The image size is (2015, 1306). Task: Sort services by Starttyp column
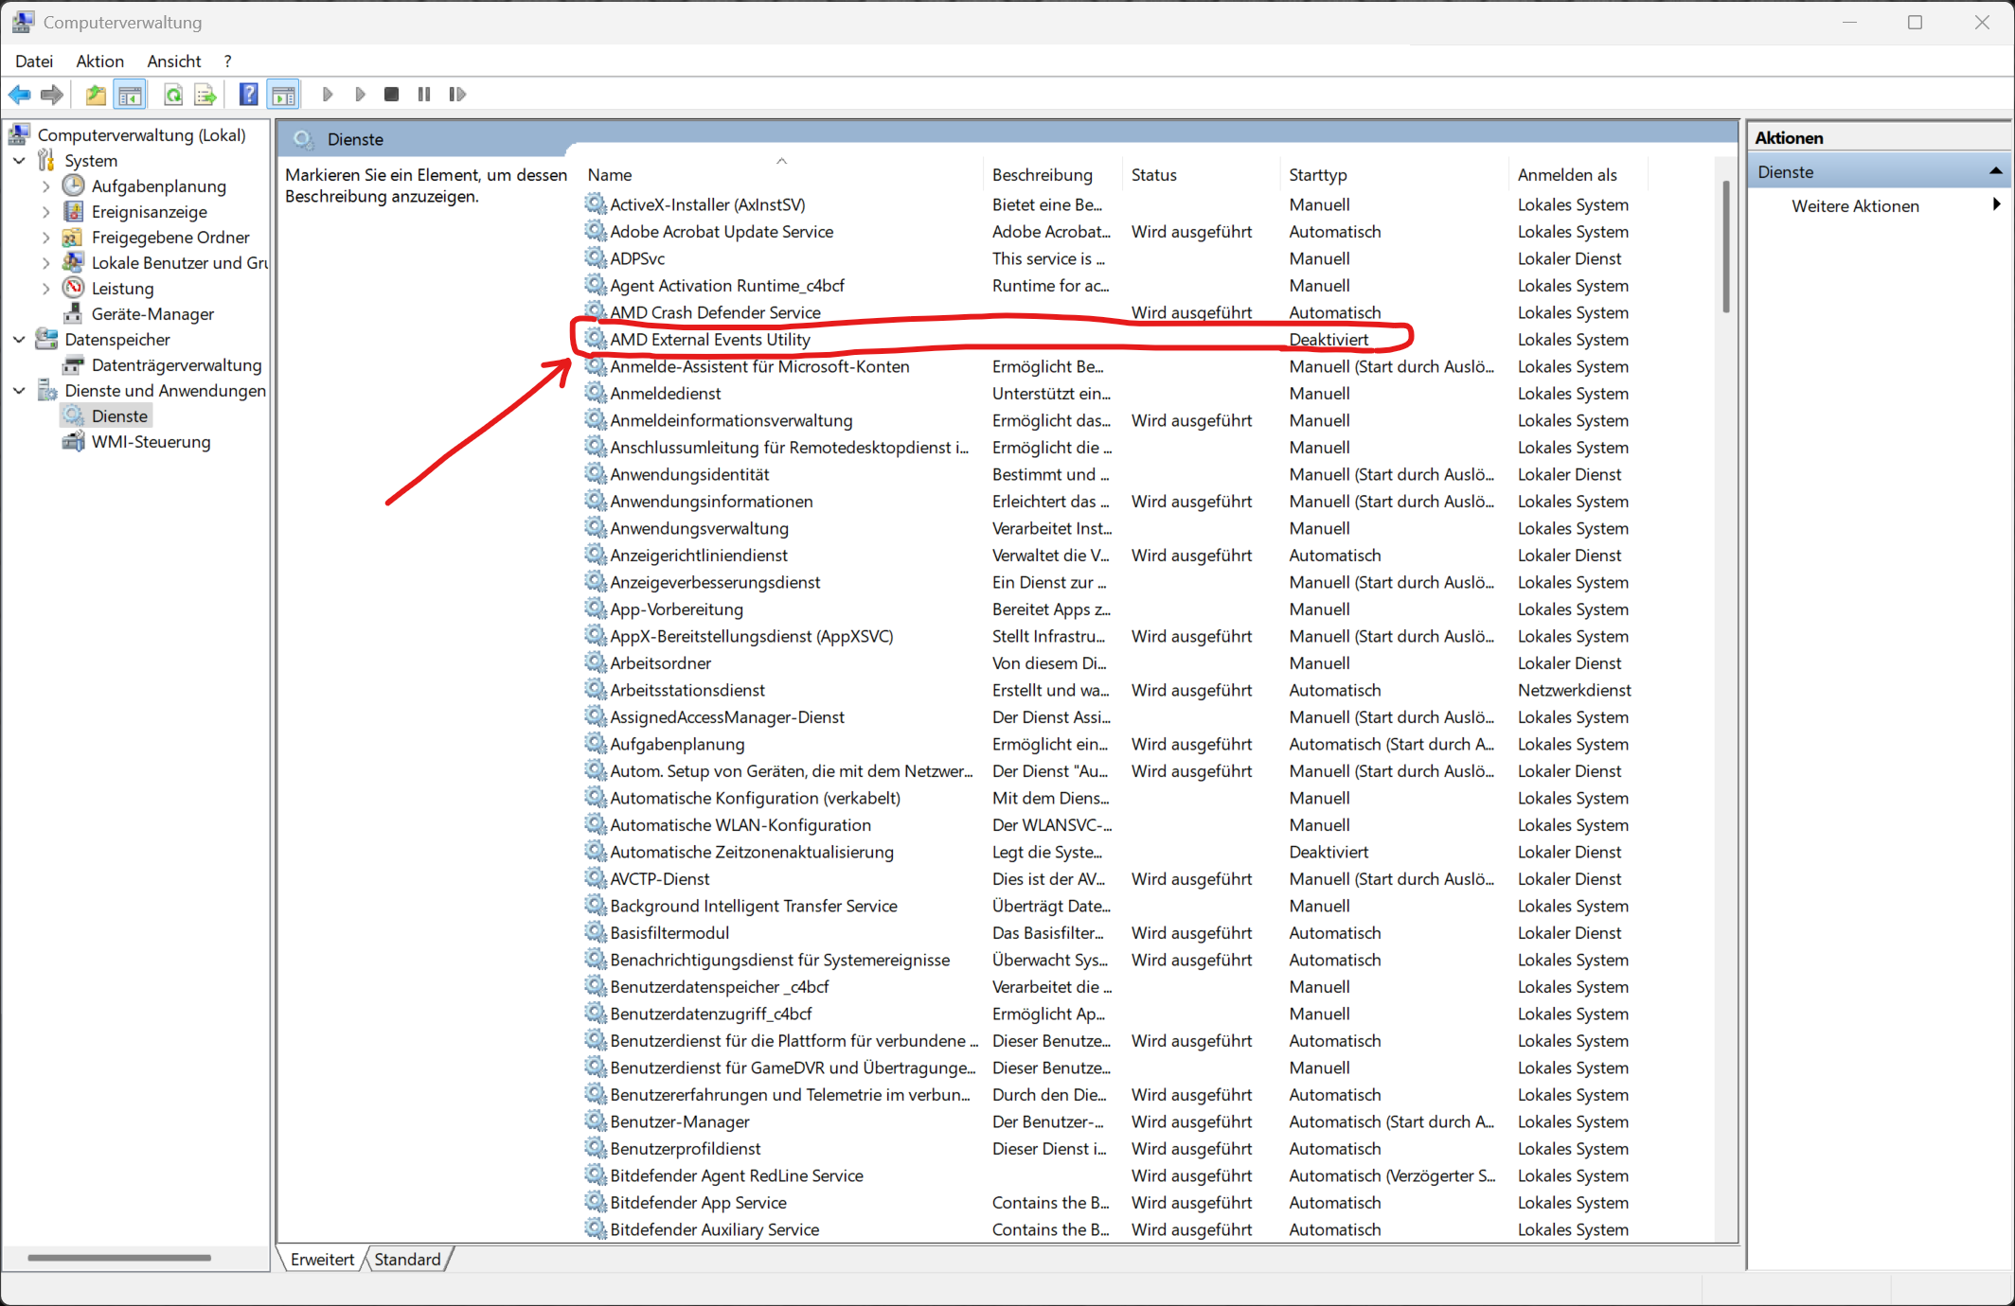[1317, 175]
